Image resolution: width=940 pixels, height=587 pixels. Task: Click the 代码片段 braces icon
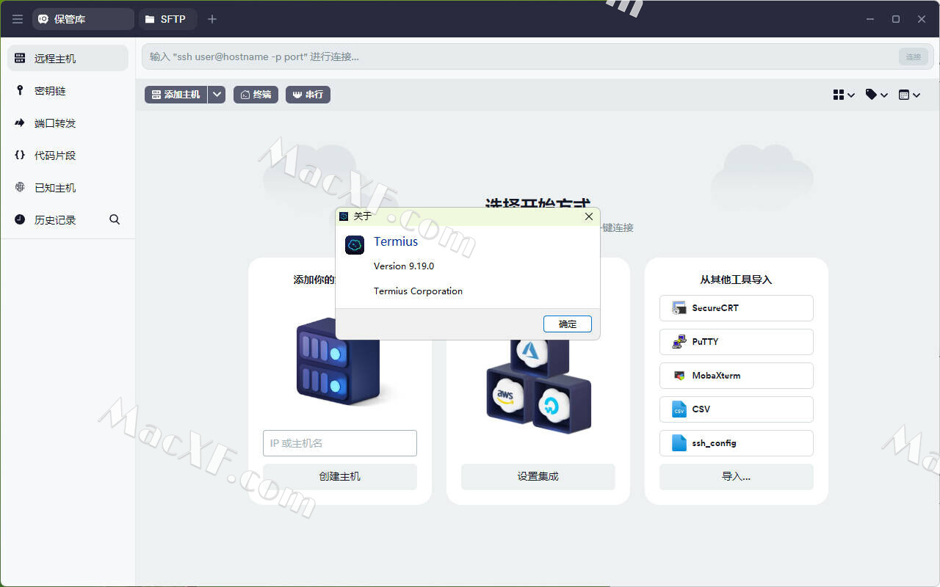coord(20,155)
